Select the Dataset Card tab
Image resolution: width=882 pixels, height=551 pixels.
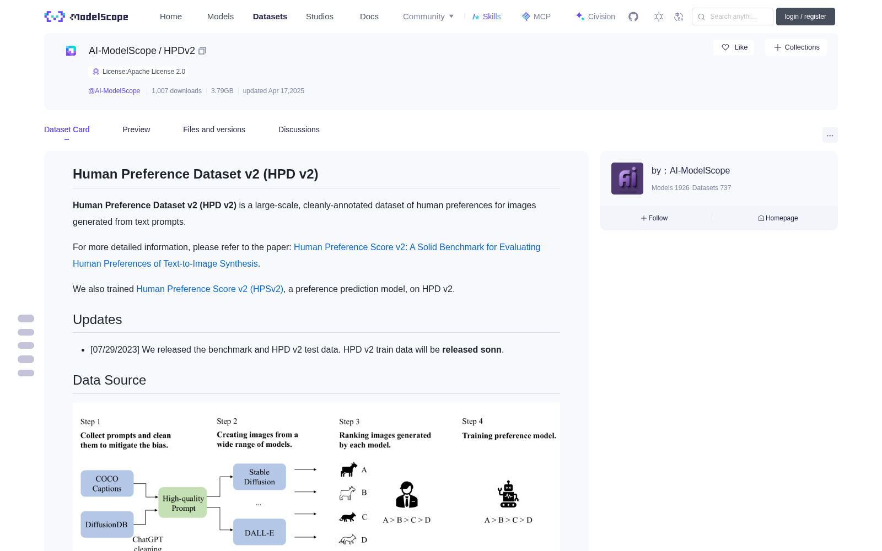click(67, 129)
